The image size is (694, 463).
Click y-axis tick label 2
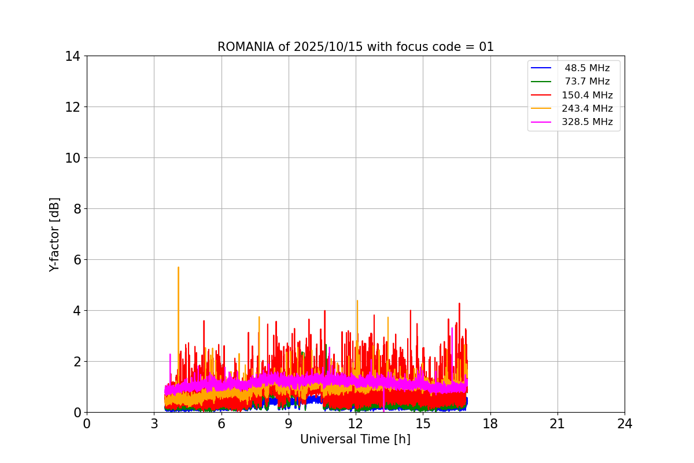pos(76,362)
